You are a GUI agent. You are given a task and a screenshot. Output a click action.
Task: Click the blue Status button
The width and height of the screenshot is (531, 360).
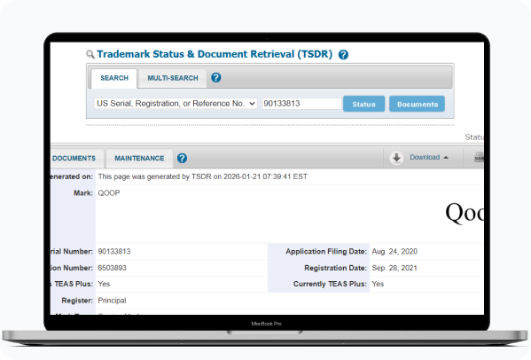pos(363,104)
